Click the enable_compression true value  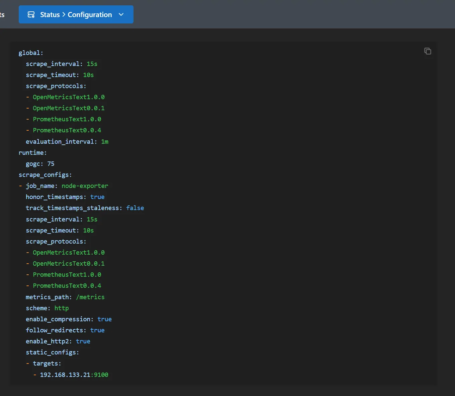click(x=104, y=319)
